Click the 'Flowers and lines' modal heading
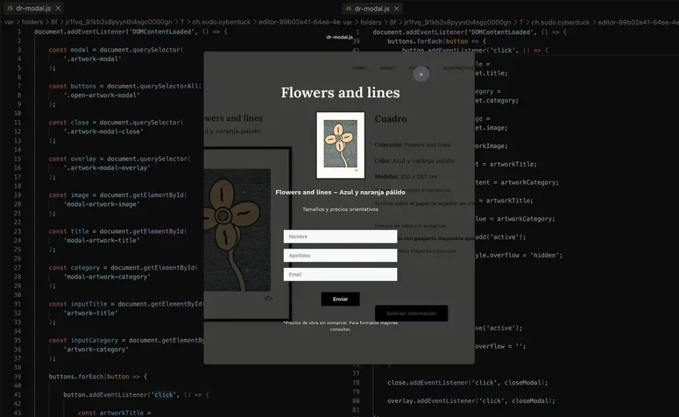Image resolution: width=679 pixels, height=417 pixels. [x=340, y=92]
